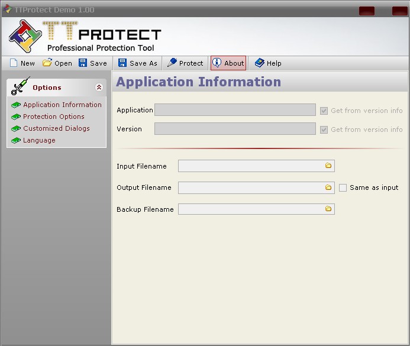Click the Input Filename label
Image resolution: width=410 pixels, height=346 pixels.
pos(141,166)
